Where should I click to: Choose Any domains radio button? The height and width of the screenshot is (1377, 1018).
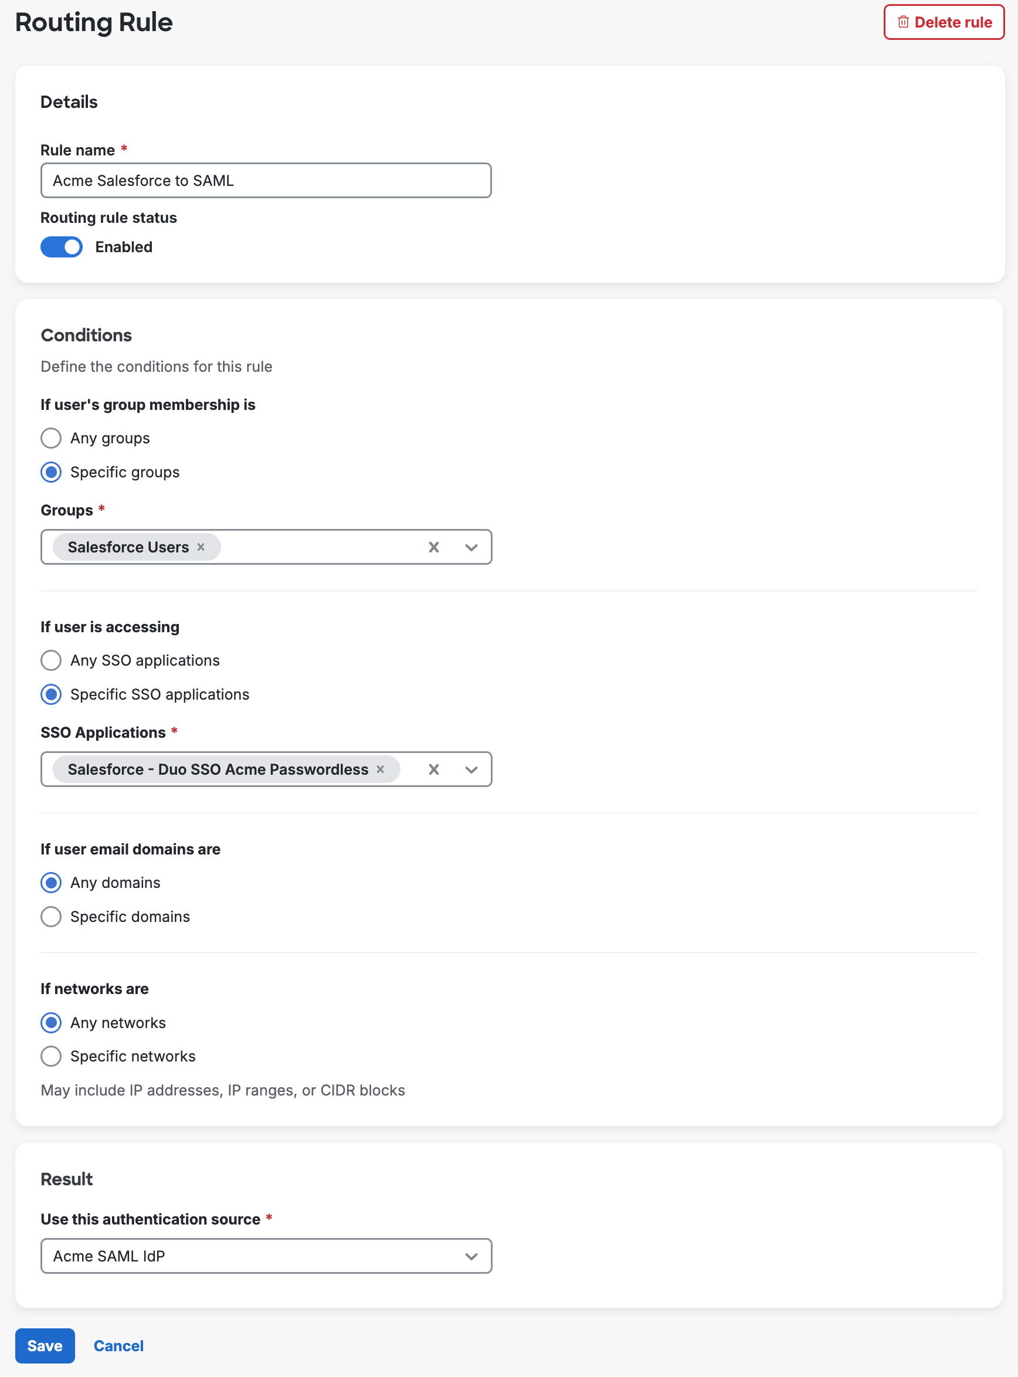[51, 882]
